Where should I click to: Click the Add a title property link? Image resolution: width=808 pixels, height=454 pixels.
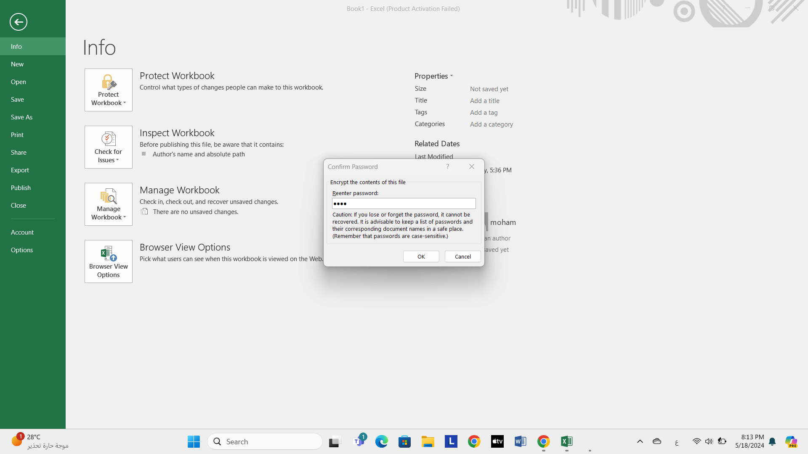click(x=485, y=101)
